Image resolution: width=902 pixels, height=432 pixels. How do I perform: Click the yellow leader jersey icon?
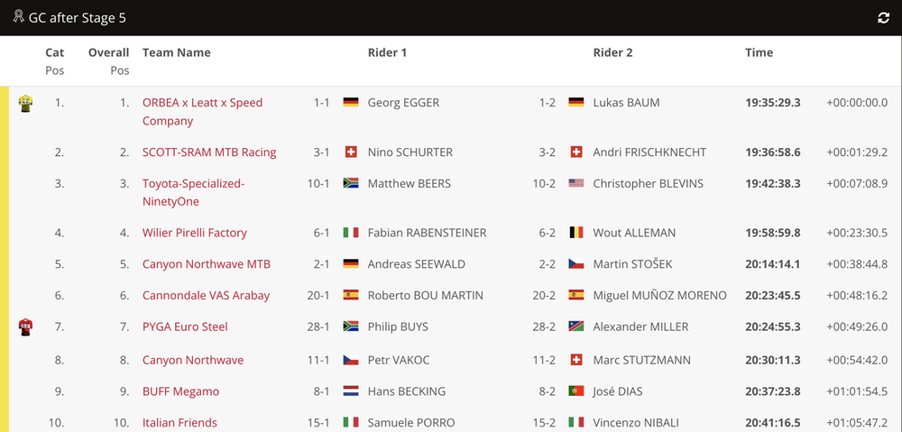(25, 104)
